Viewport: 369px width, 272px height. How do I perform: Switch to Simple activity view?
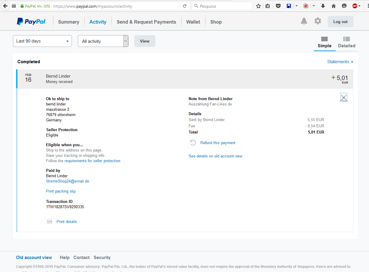(x=324, y=42)
